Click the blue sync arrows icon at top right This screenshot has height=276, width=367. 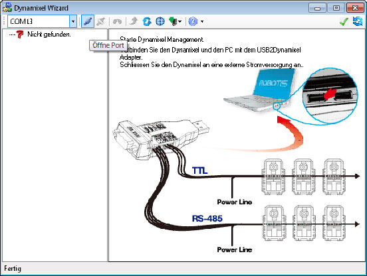(x=358, y=21)
